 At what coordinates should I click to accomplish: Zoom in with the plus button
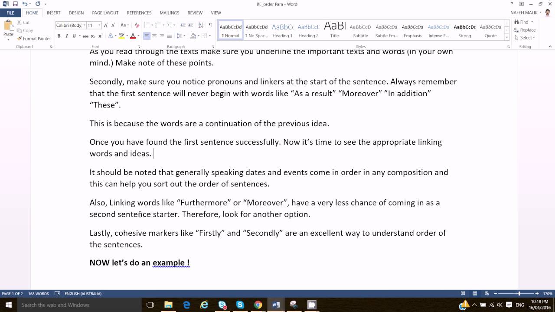coord(537,293)
